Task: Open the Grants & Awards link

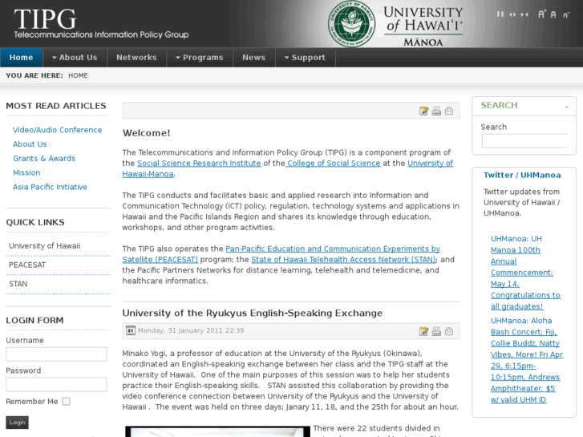Action: 44,159
